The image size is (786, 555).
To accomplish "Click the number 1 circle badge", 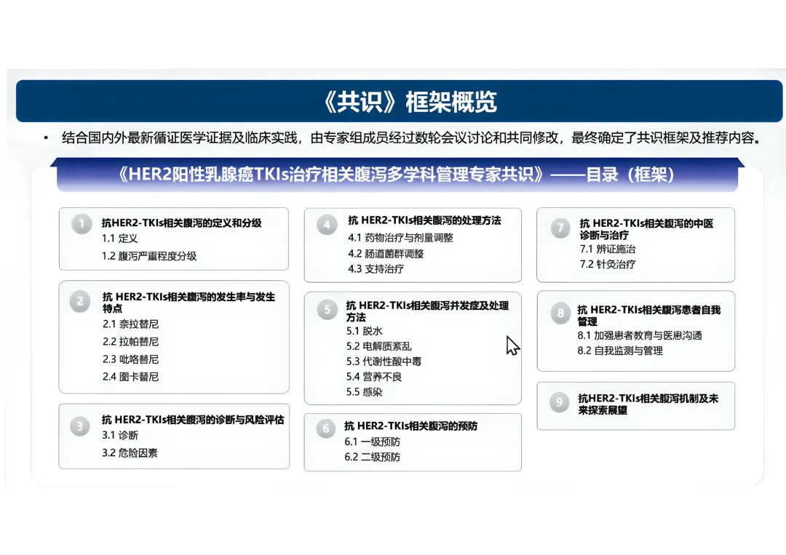I will pyautogui.click(x=82, y=223).
